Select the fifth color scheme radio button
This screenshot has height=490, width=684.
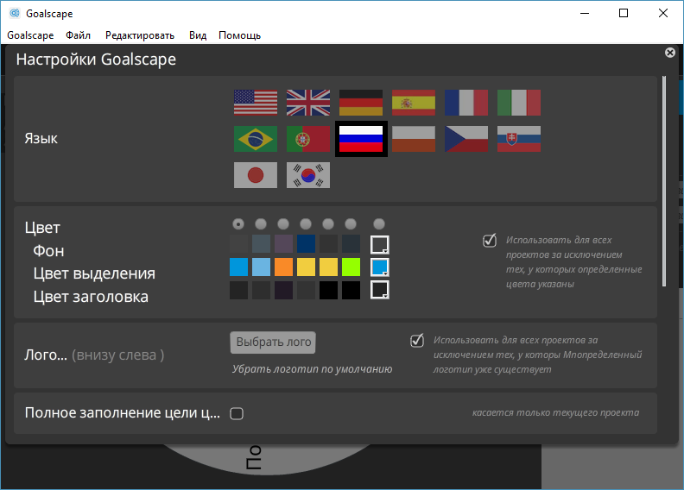[x=328, y=224]
